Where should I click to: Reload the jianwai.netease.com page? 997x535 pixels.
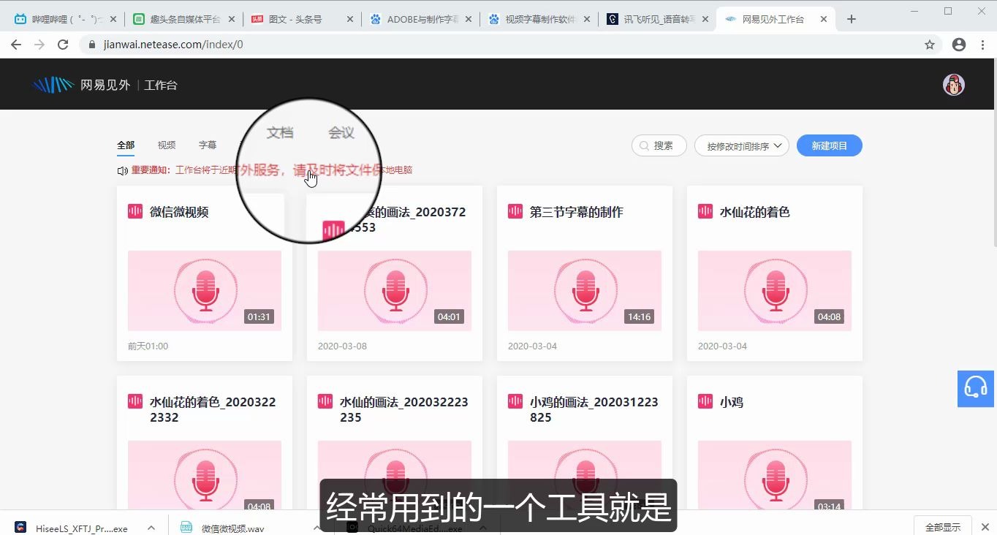point(63,45)
